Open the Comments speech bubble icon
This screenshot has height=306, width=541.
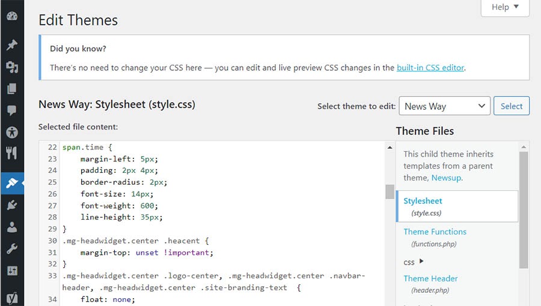(x=12, y=110)
